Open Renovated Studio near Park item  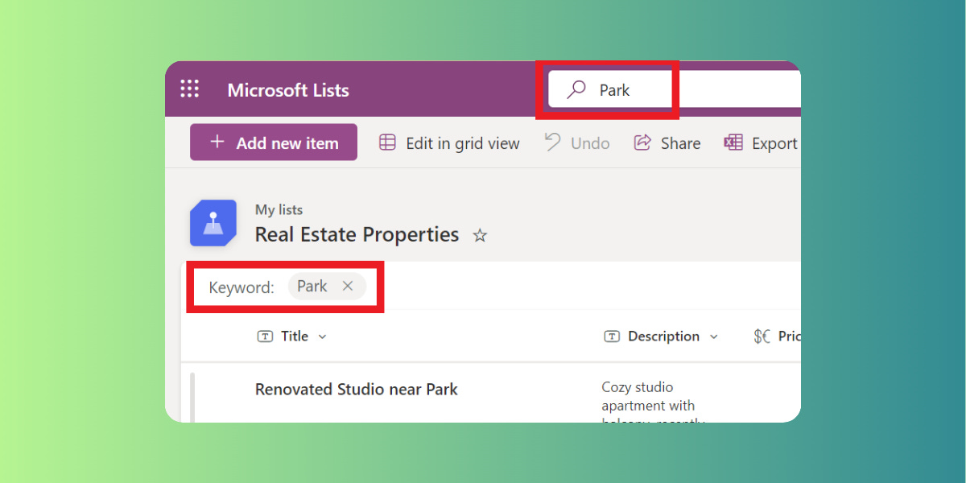coord(356,389)
